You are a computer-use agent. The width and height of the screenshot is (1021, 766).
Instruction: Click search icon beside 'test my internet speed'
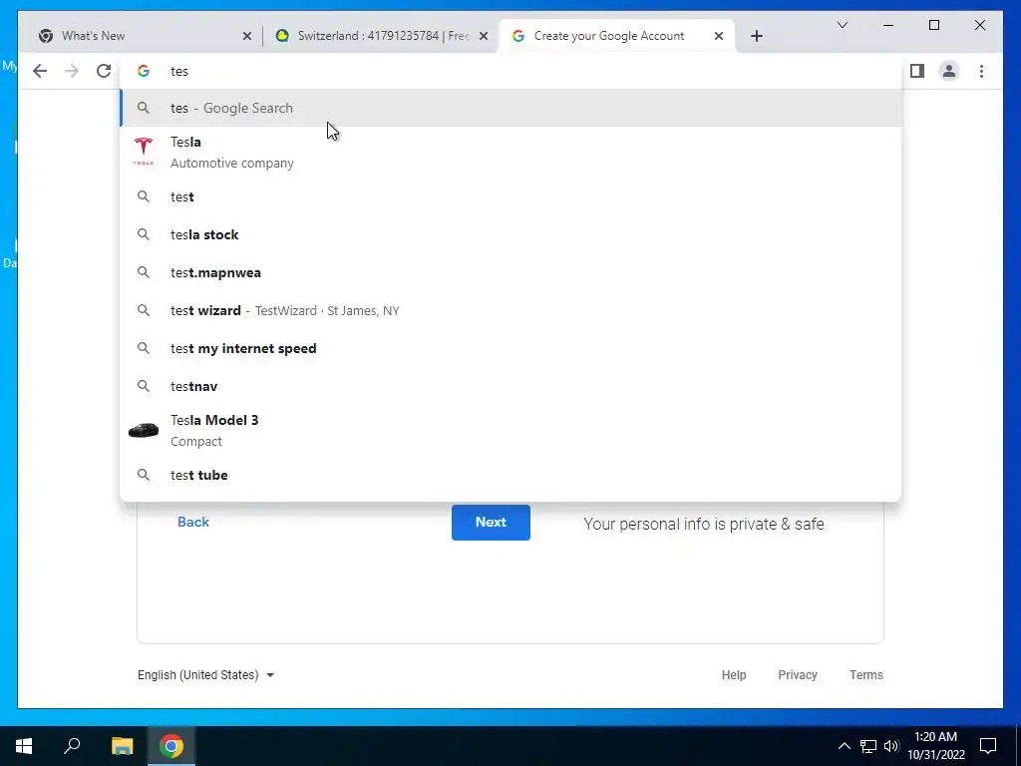click(x=144, y=348)
